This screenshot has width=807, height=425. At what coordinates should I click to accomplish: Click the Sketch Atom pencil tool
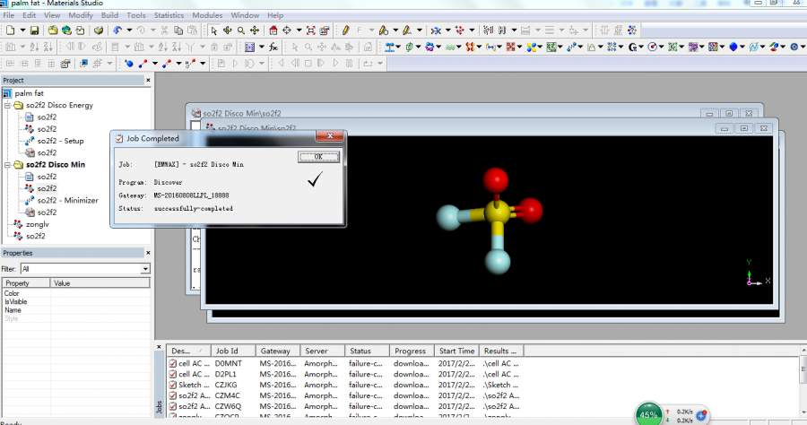(x=345, y=30)
